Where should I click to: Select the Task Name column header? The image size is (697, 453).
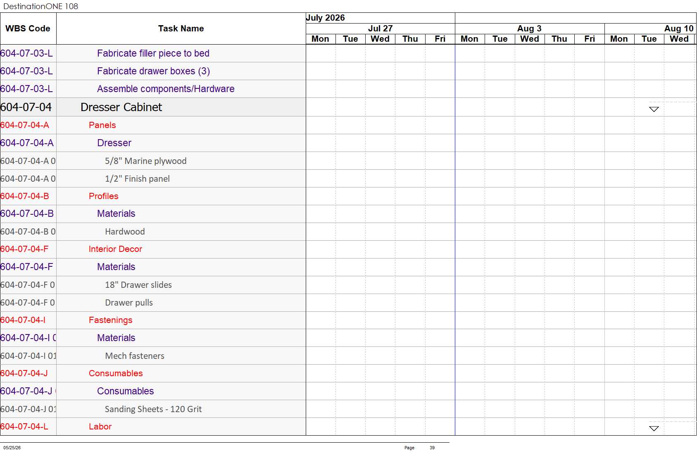pos(181,28)
